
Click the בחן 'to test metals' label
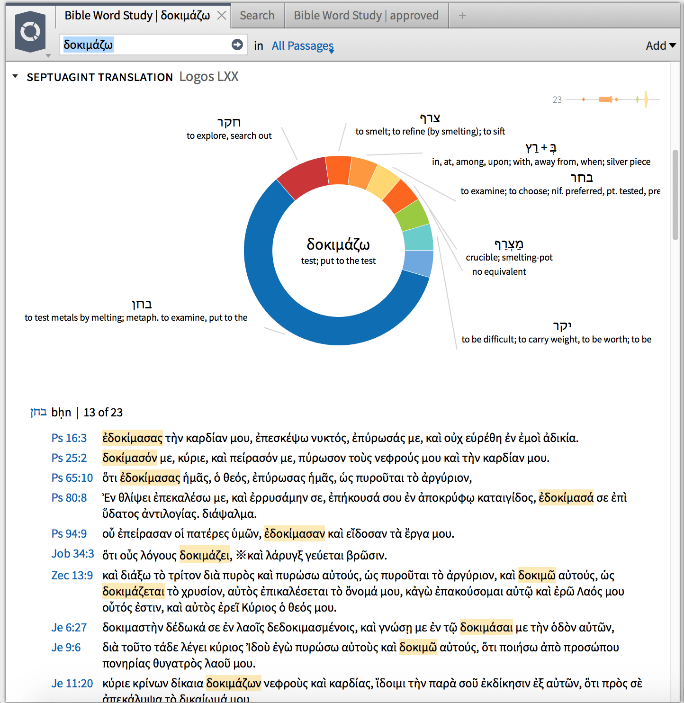(x=136, y=311)
